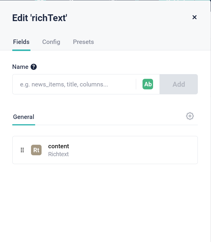The image size is (211, 242).
Task: Click the help icon beside the Name label
Action: pyautogui.click(x=34, y=67)
